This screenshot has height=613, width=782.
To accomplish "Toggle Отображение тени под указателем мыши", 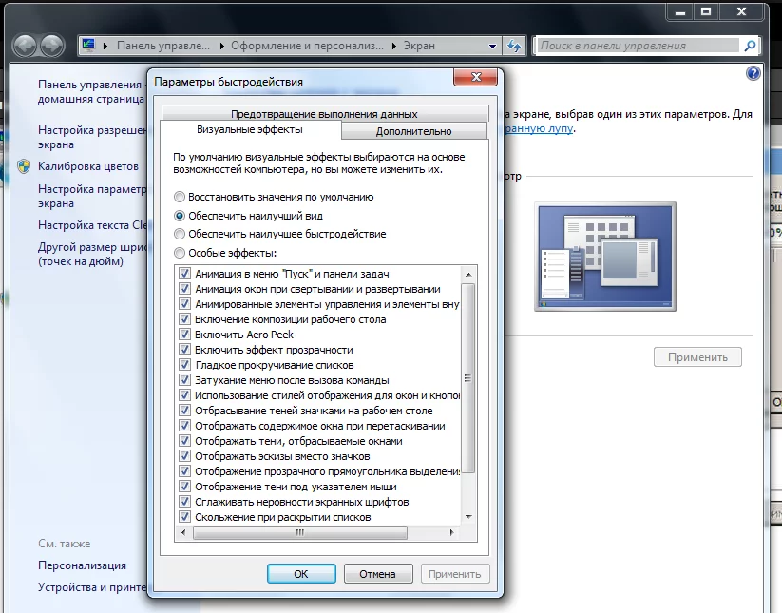I will (x=184, y=487).
